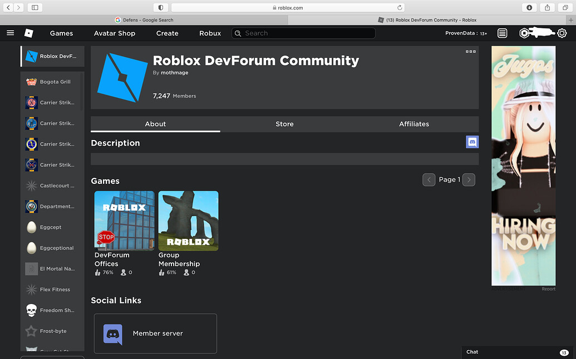Click the DevForum Offices game title
The width and height of the screenshot is (576, 359).
click(112, 260)
